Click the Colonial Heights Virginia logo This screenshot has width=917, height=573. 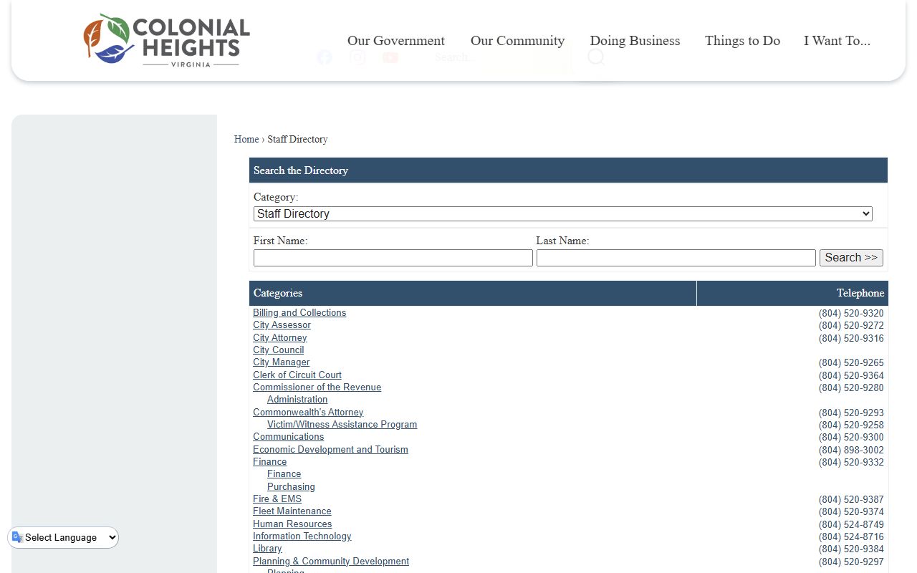pyautogui.click(x=166, y=41)
